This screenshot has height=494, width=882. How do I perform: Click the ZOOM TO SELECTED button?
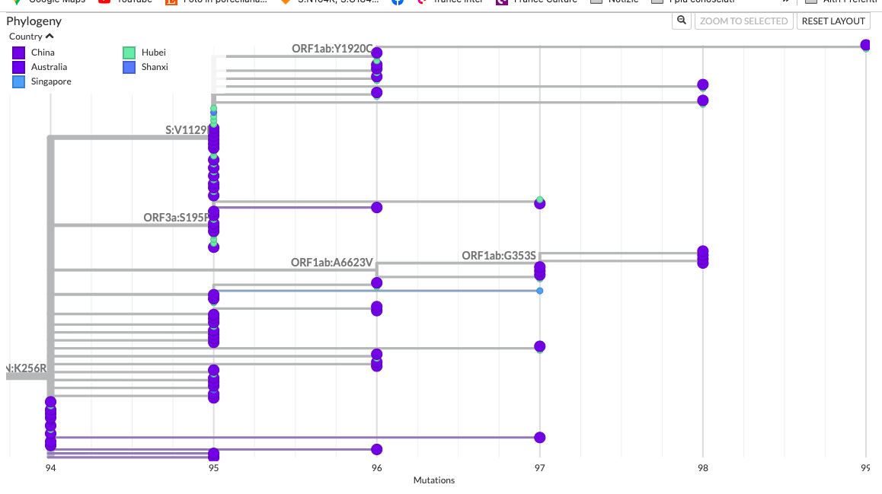pos(743,21)
